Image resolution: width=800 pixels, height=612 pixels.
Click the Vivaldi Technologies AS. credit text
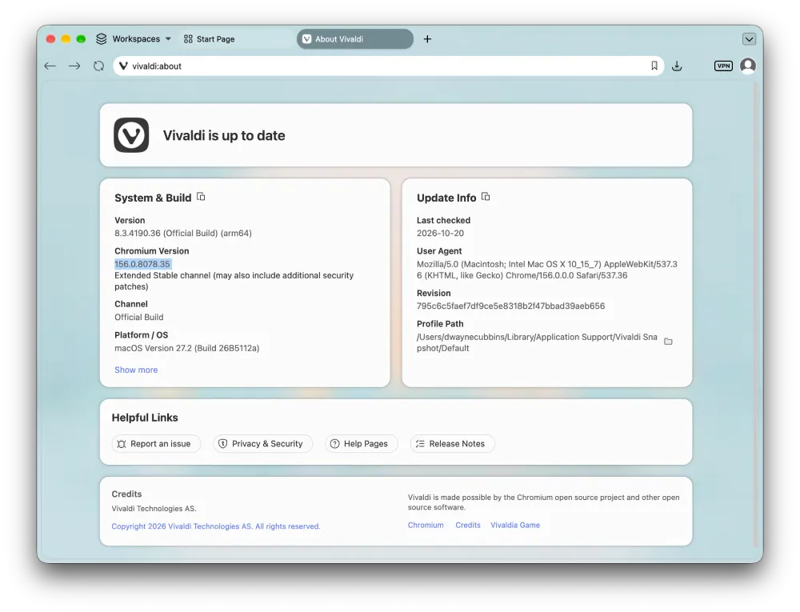[154, 509]
